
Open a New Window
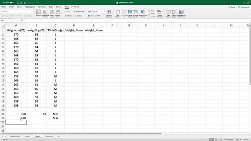(118, 14)
